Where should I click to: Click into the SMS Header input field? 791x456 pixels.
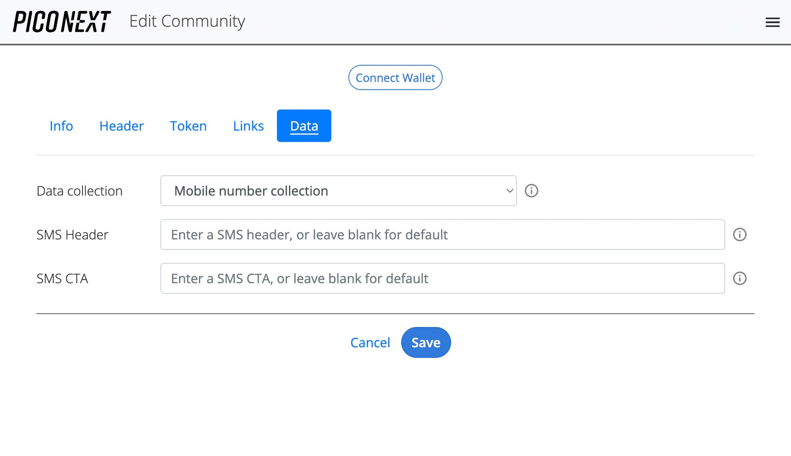(442, 235)
